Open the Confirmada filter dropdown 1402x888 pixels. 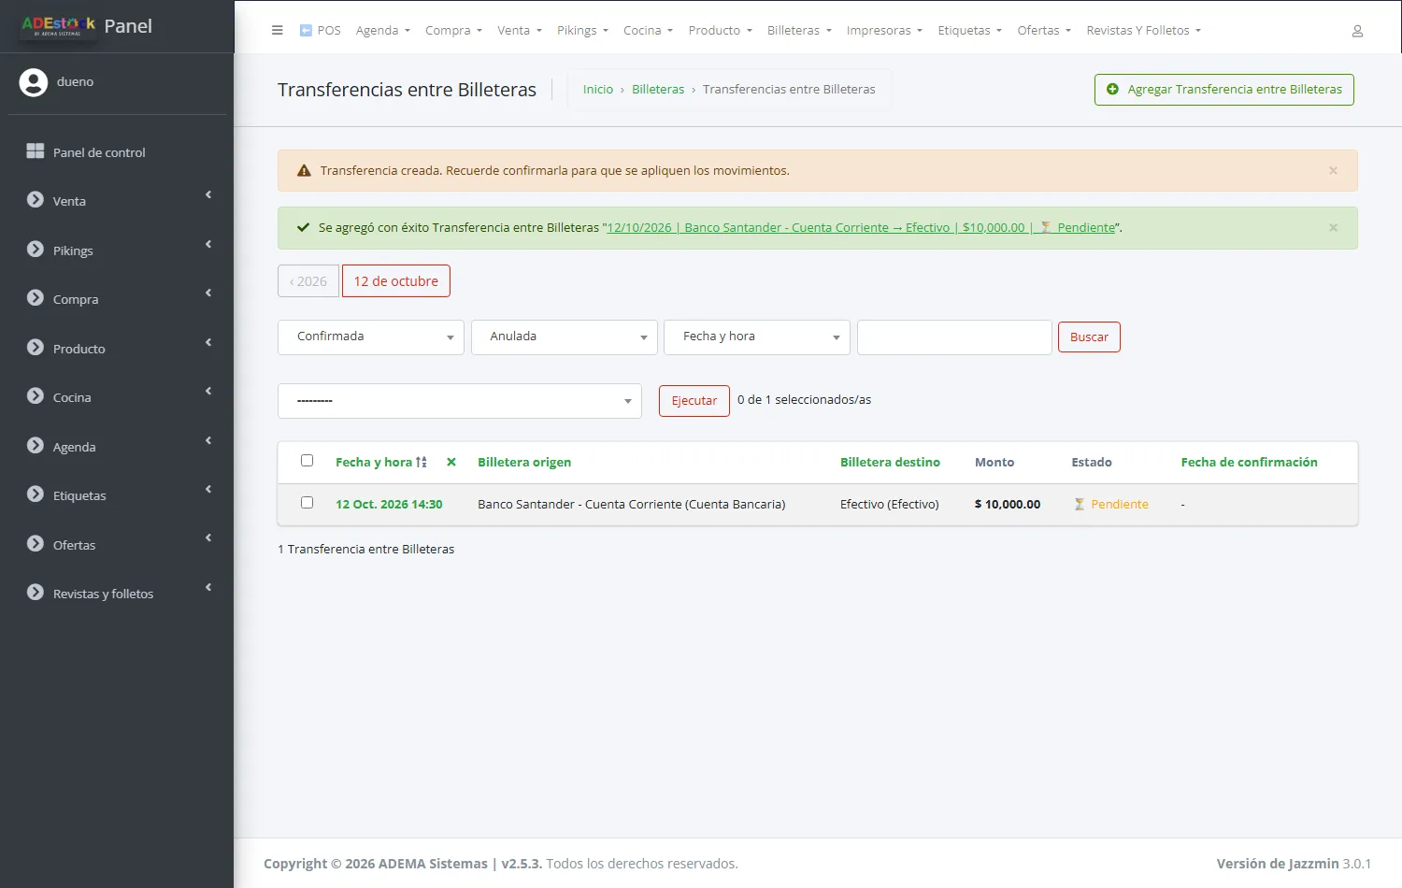pyautogui.click(x=371, y=337)
